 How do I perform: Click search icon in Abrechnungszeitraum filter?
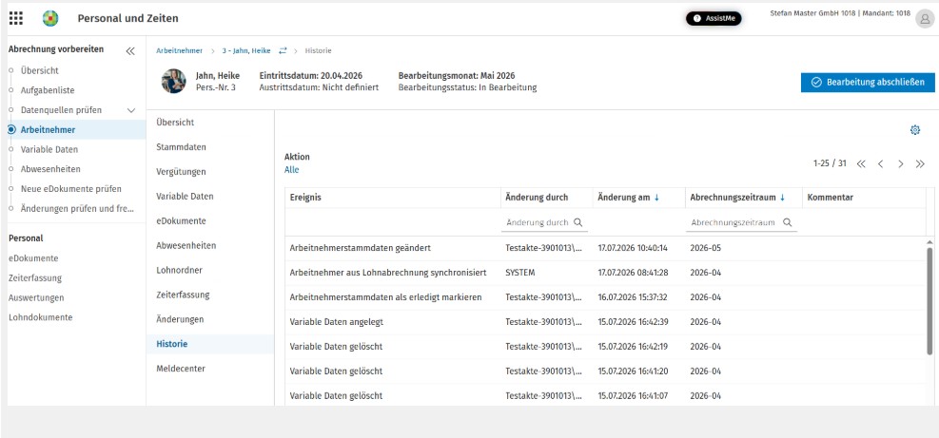788,222
